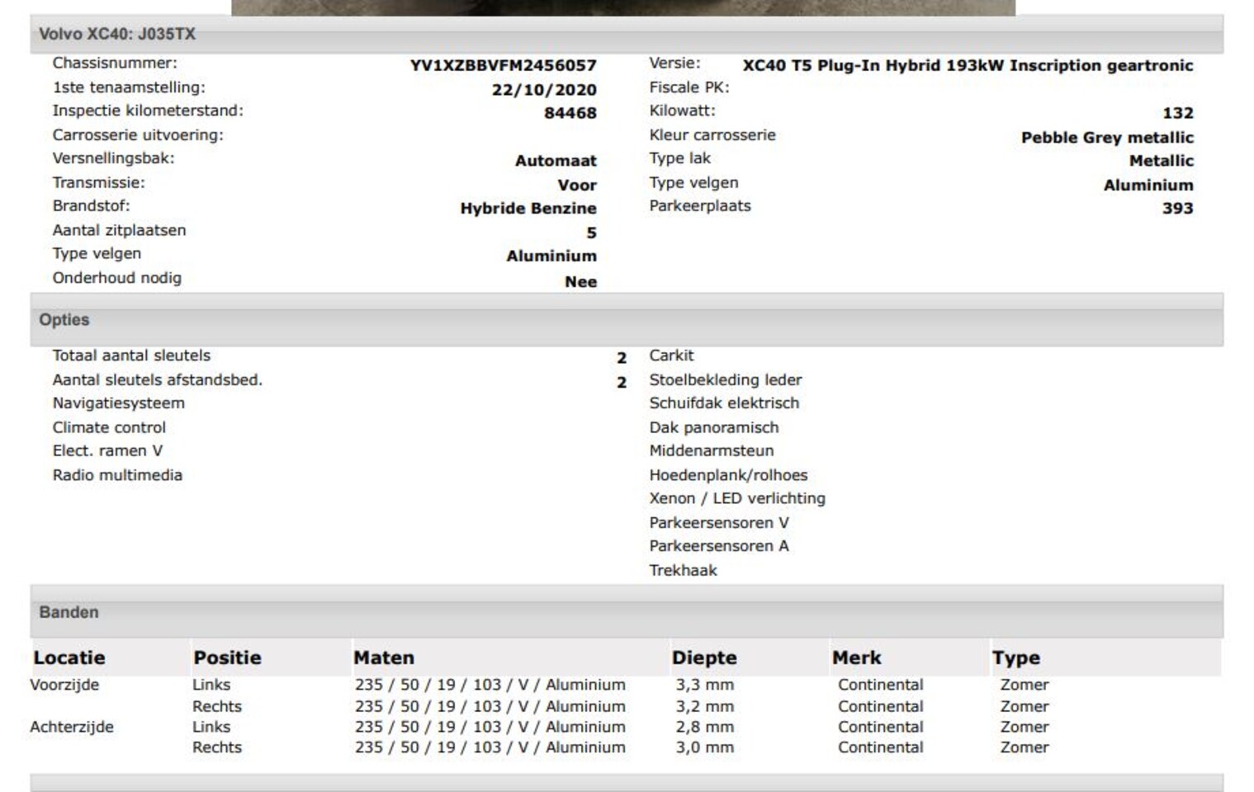Click the Trekhaak option entry
Screen dimensions: 1254x792
click(x=683, y=570)
